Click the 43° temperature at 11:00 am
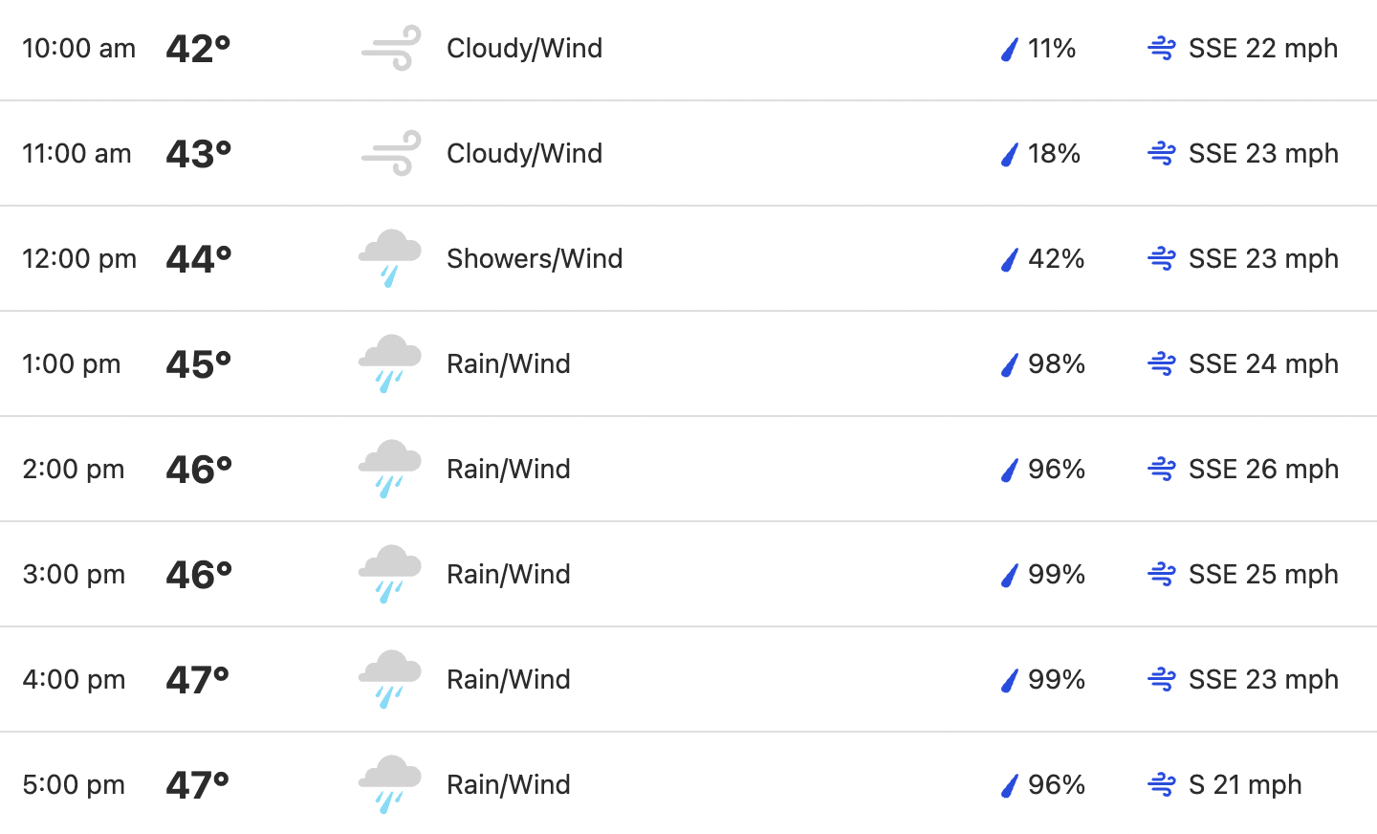The width and height of the screenshot is (1377, 834). point(199,153)
